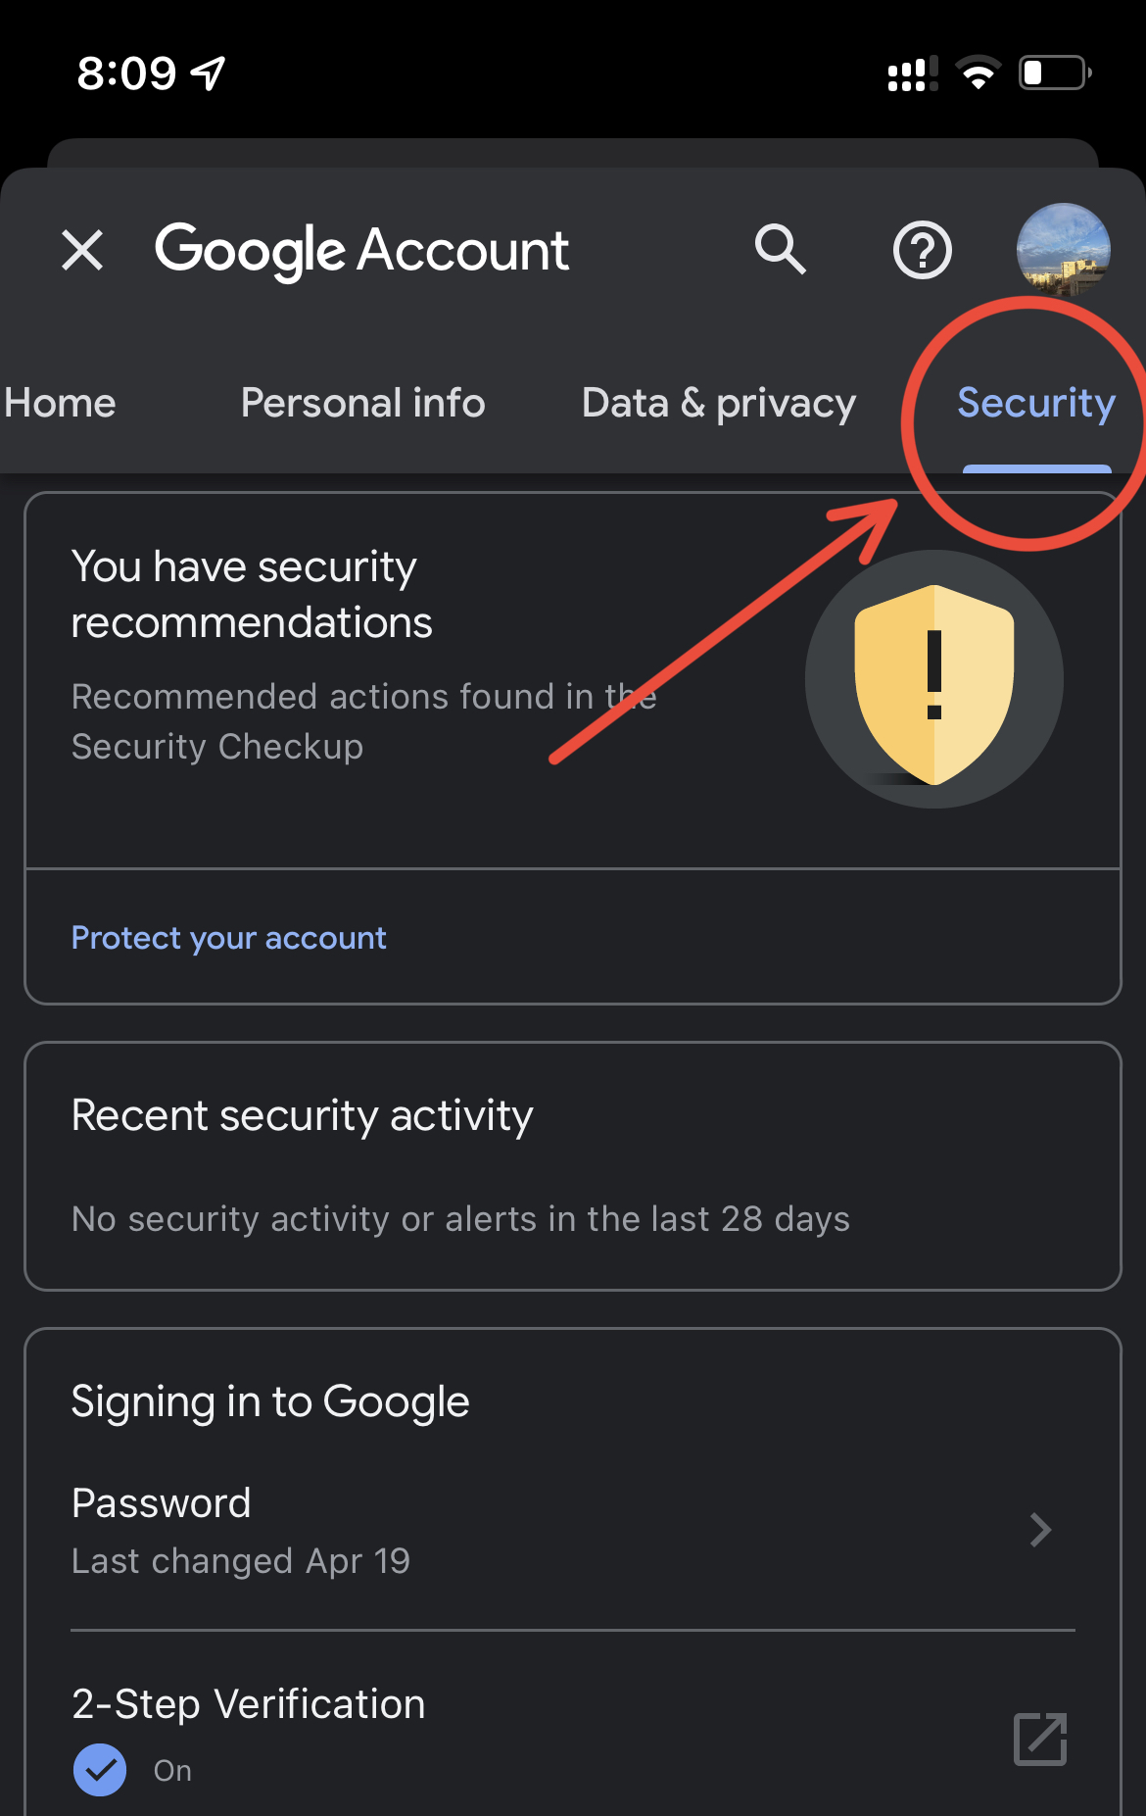Open the search magnifier icon

780,249
